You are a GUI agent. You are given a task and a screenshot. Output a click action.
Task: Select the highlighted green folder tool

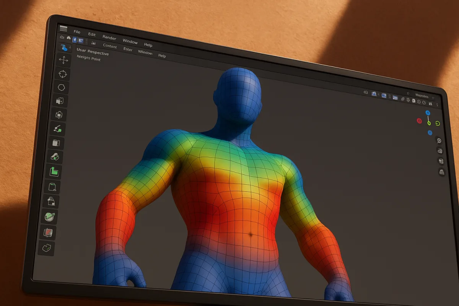pyautogui.click(x=54, y=172)
